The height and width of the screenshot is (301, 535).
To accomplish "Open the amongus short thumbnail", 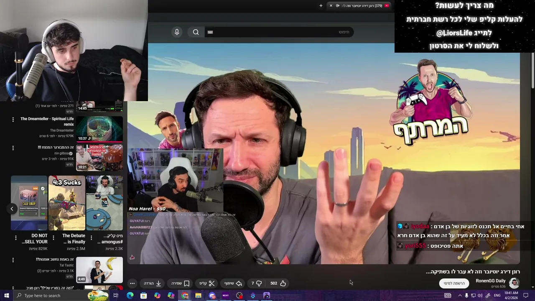I will [x=104, y=203].
